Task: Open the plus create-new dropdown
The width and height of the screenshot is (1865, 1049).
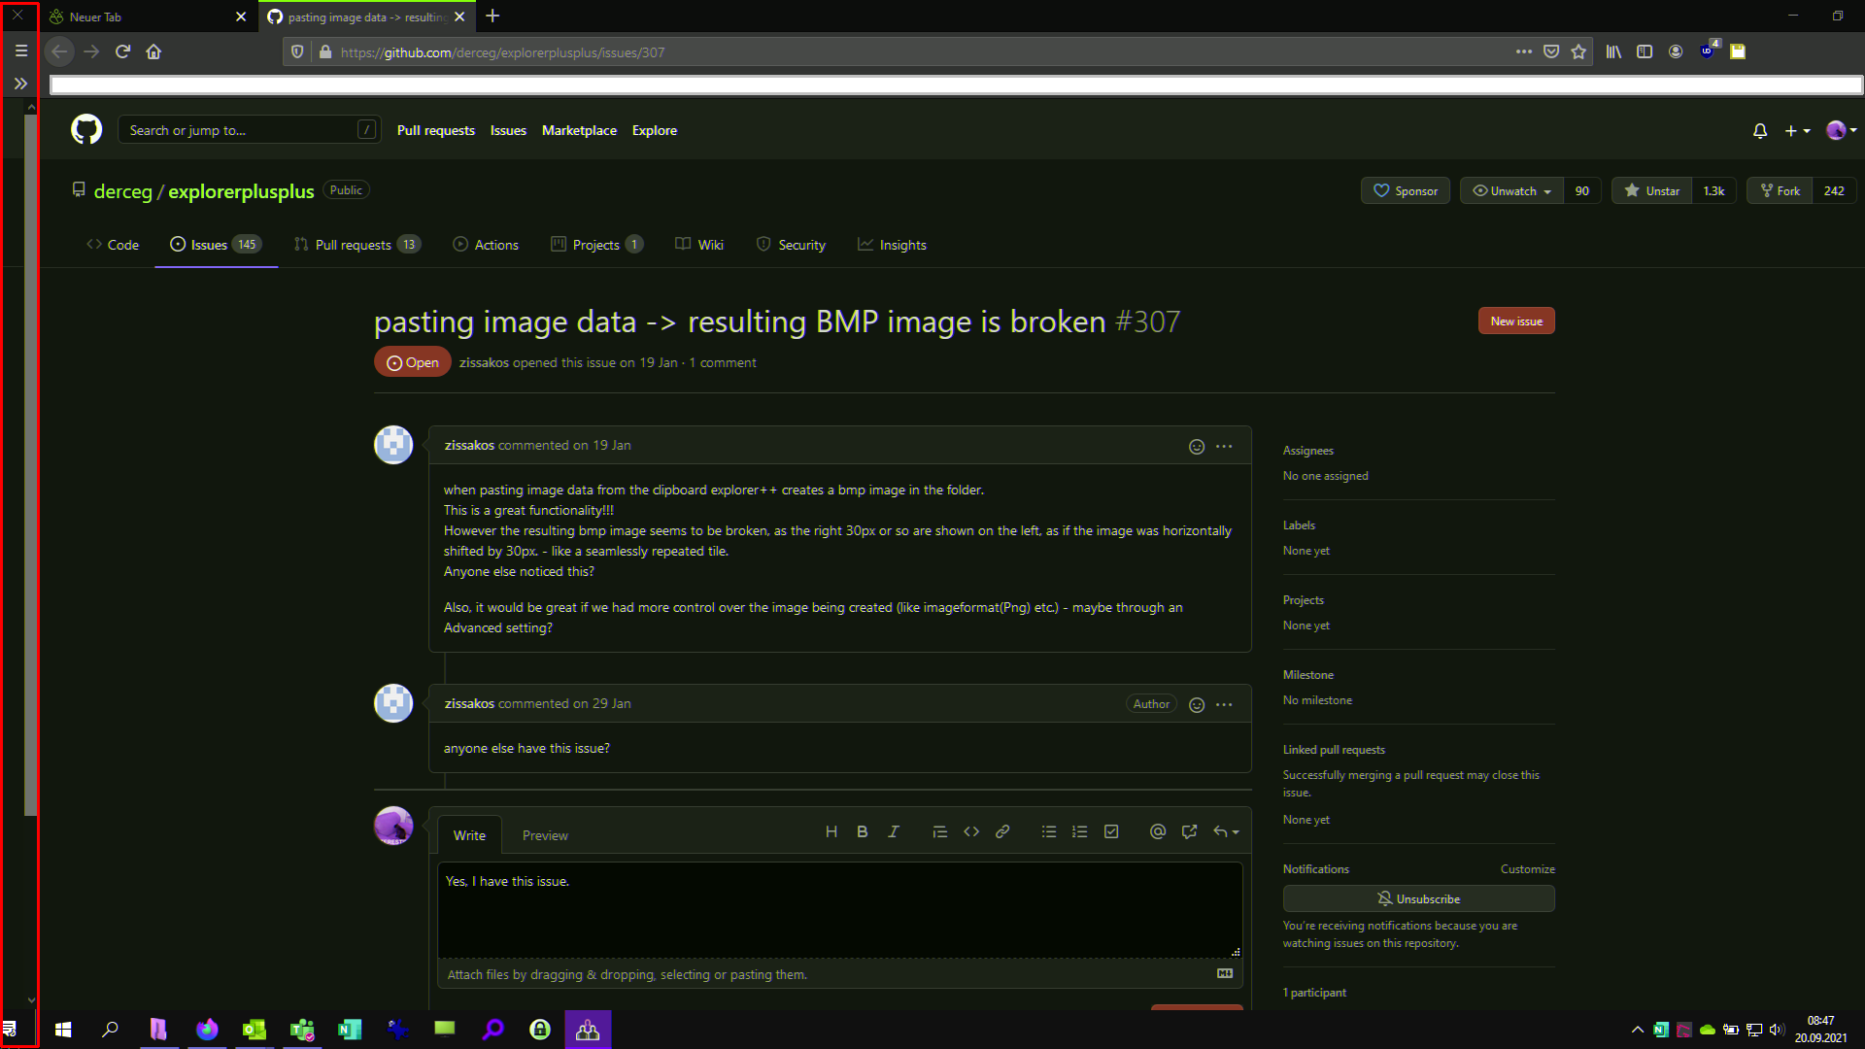Action: (1797, 130)
